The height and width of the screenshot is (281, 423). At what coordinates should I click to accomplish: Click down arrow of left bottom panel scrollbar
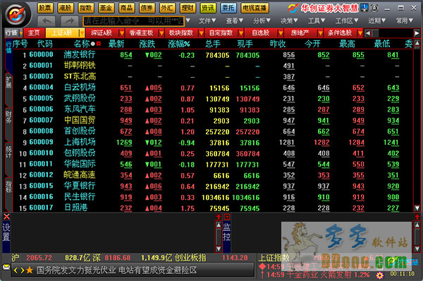[x=219, y=249]
